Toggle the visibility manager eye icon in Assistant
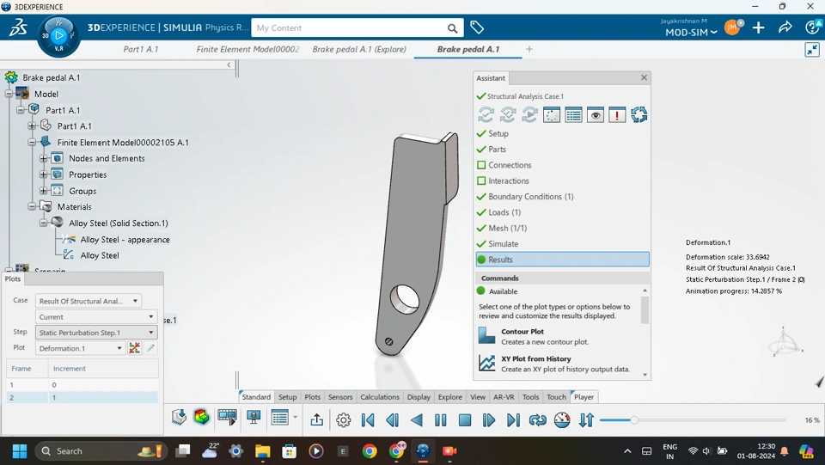 tap(595, 114)
